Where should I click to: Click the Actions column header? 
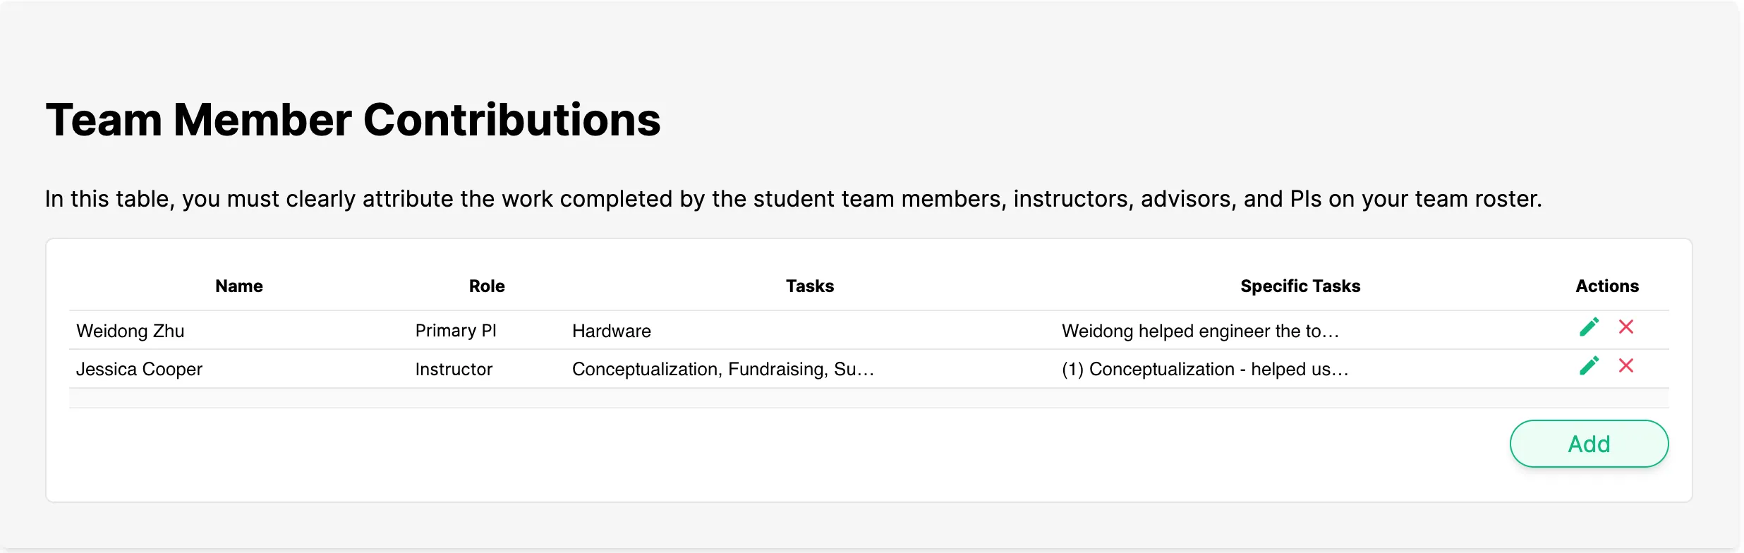(1607, 286)
